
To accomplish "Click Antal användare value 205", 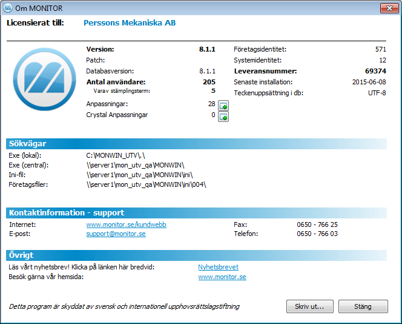I will coord(209,82).
